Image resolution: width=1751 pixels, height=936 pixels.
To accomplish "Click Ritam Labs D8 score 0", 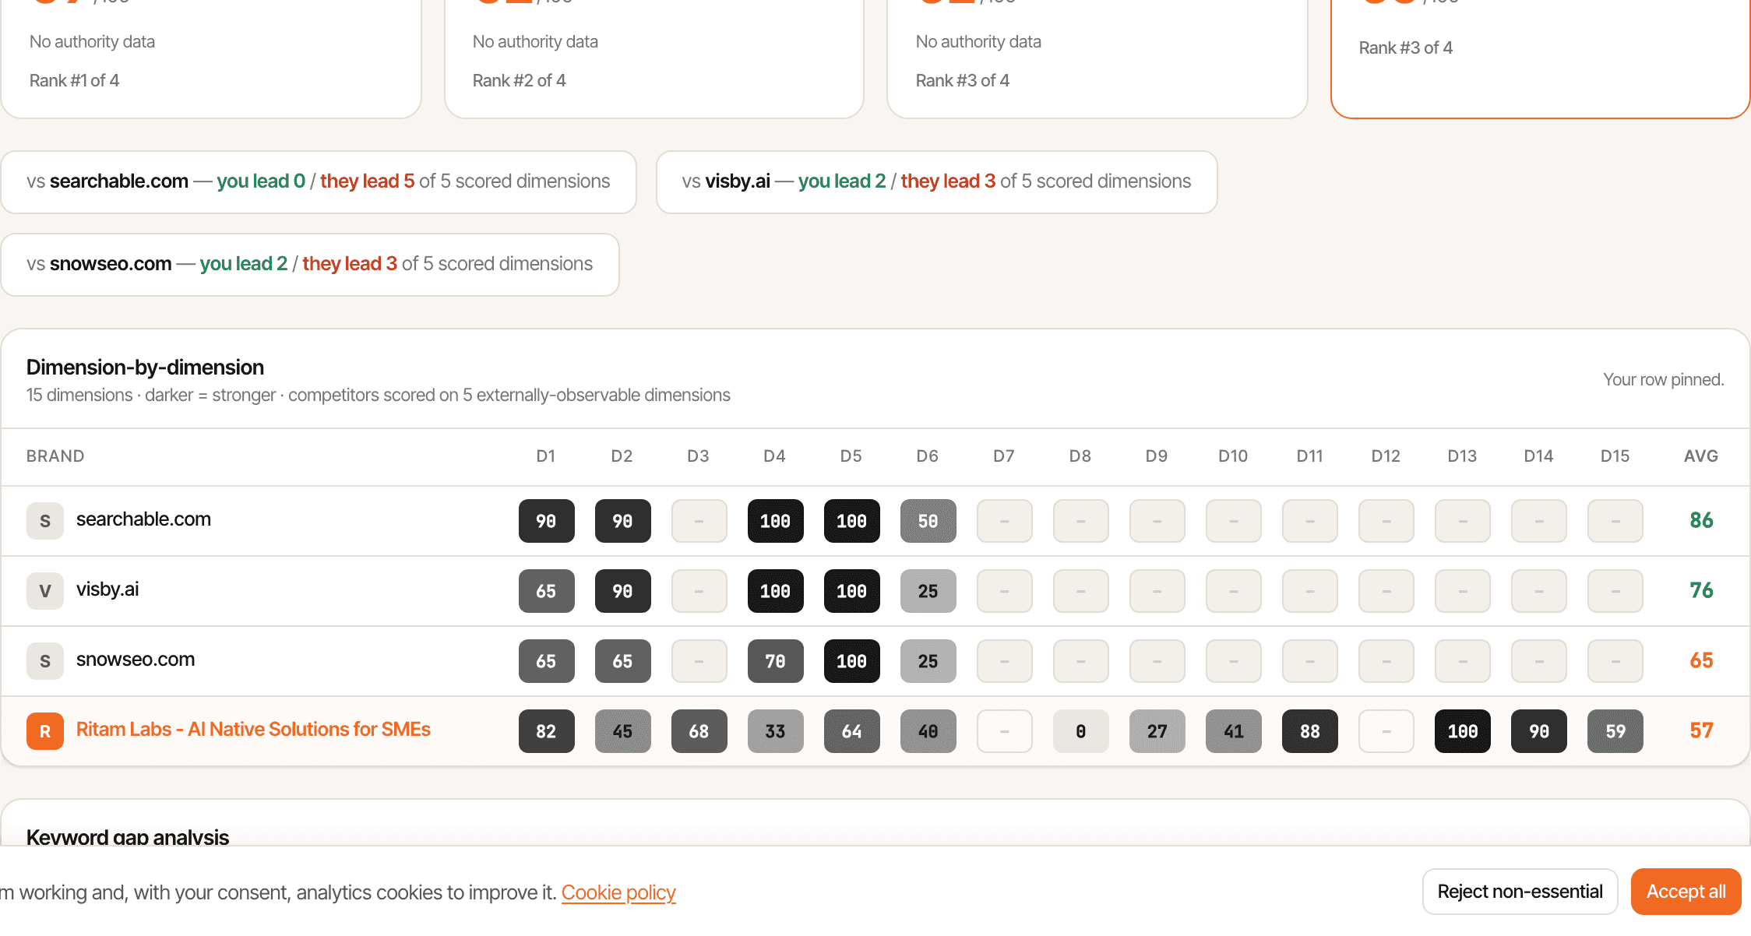I will [1081, 731].
